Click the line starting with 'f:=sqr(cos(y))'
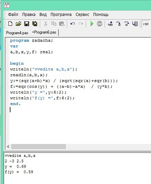The width and height of the screenshot is (151, 184). pyautogui.click(x=61, y=87)
